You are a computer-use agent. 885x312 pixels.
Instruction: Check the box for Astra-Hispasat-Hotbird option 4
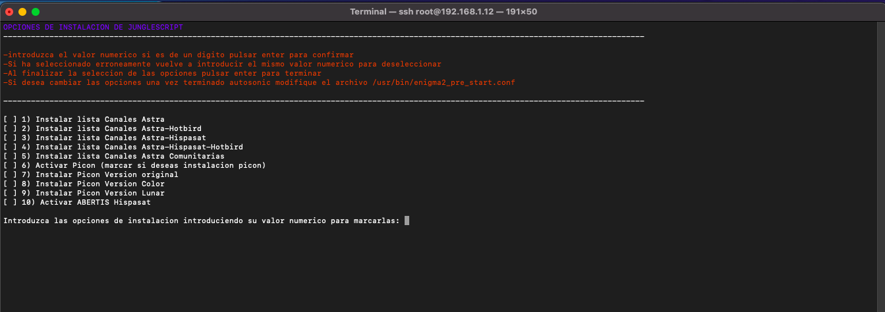click(x=11, y=147)
